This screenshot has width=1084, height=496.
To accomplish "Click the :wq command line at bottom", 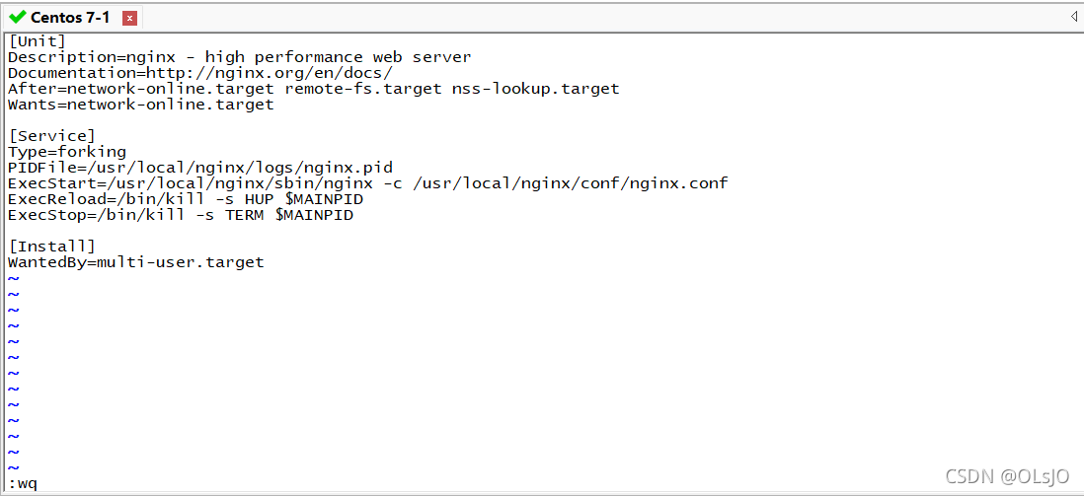I will (x=23, y=483).
